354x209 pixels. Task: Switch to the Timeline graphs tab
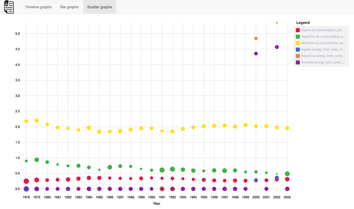coord(38,7)
